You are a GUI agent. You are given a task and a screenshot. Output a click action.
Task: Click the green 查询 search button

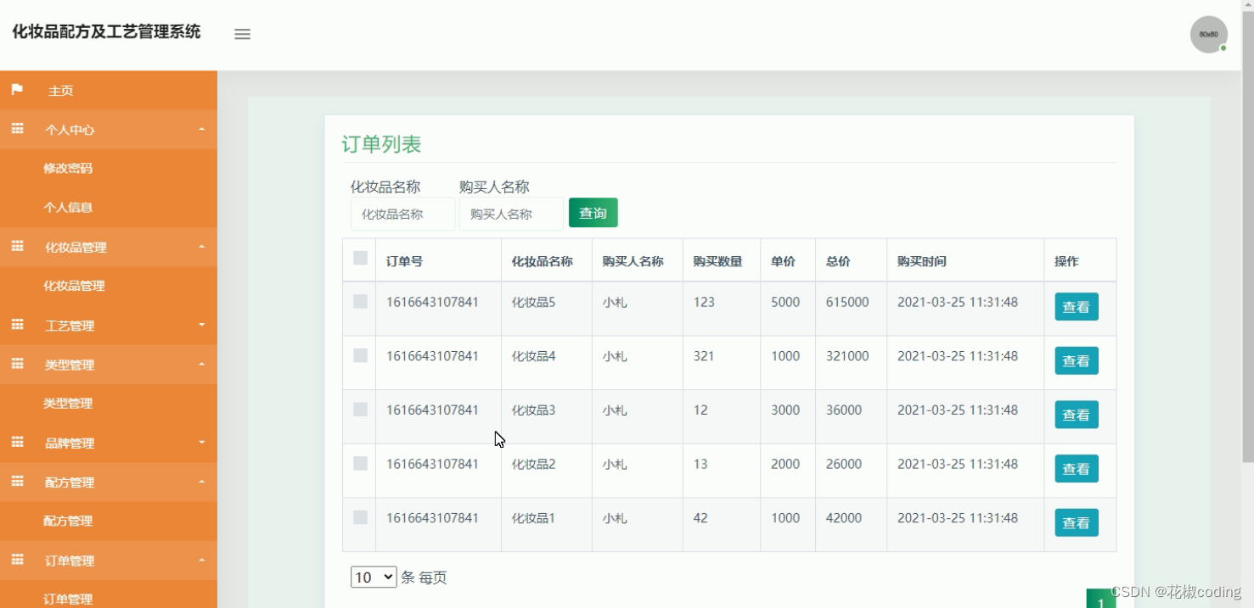[x=593, y=213]
